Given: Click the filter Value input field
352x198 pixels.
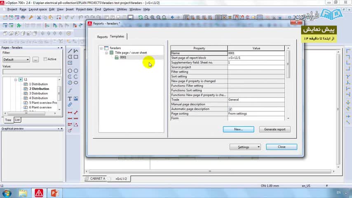Looking at the screenshot, I should tap(32, 72).
